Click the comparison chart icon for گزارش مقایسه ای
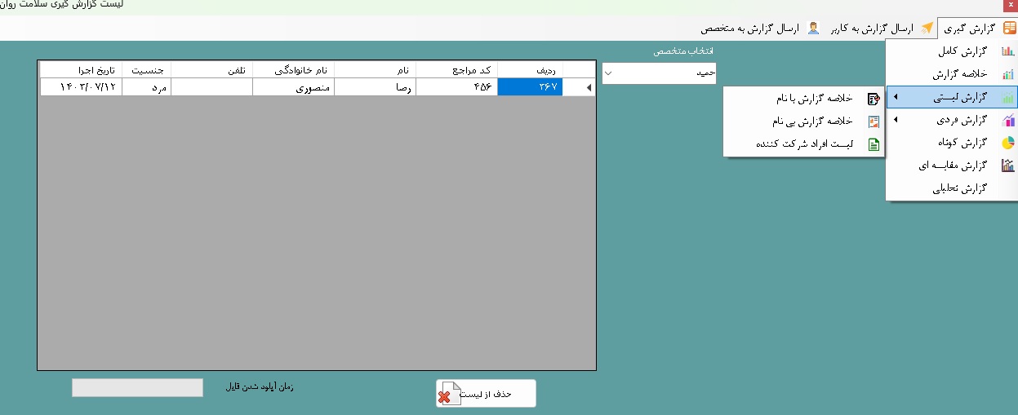 tap(1008, 166)
